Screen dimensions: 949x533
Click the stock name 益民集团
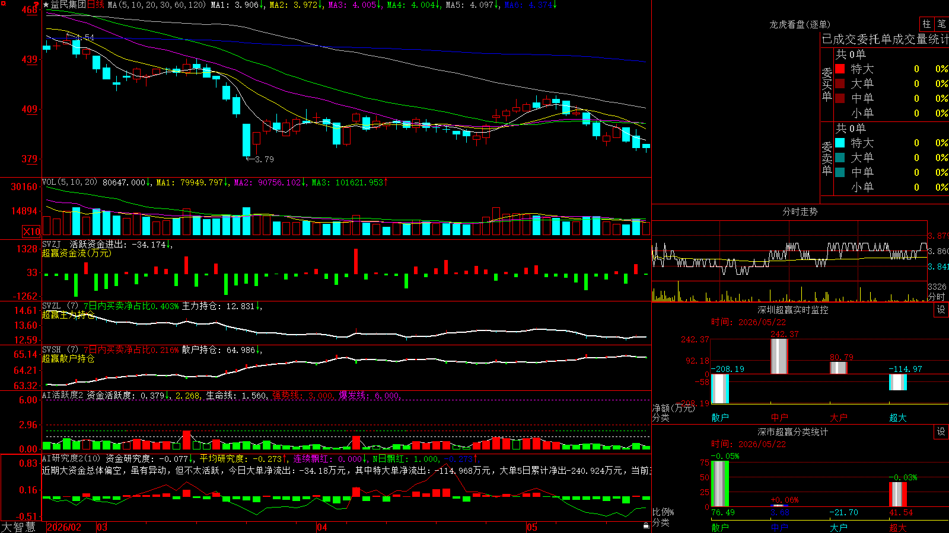68,5
